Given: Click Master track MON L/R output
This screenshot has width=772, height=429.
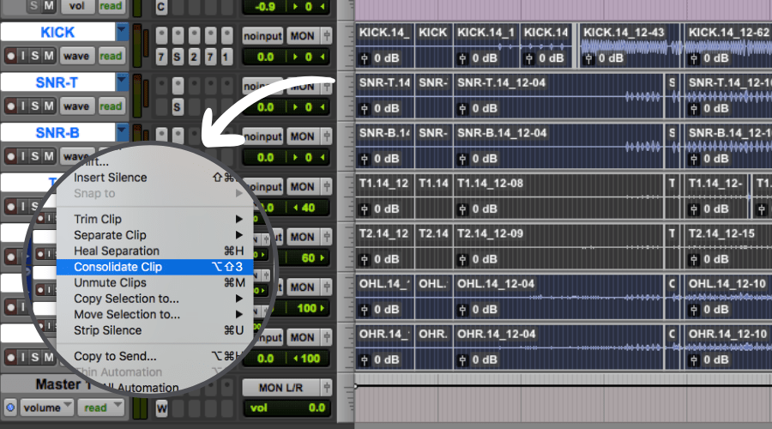Looking at the screenshot, I should (281, 388).
